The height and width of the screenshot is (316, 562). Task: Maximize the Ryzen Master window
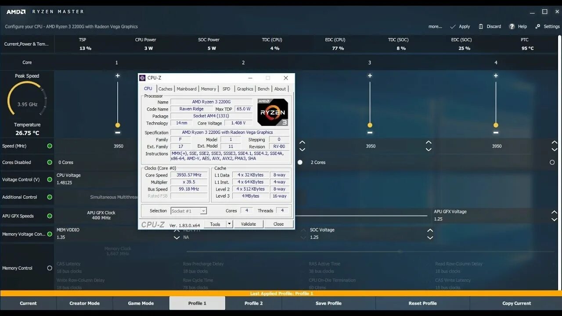(x=544, y=12)
